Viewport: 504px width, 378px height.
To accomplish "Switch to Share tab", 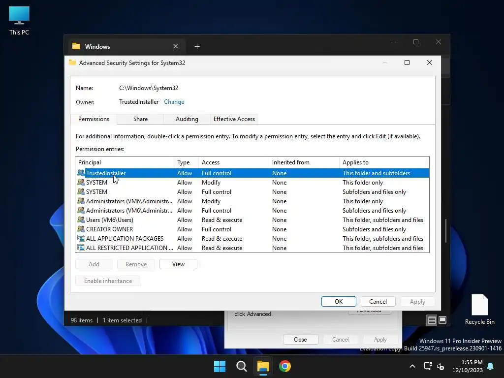I will pyautogui.click(x=140, y=119).
